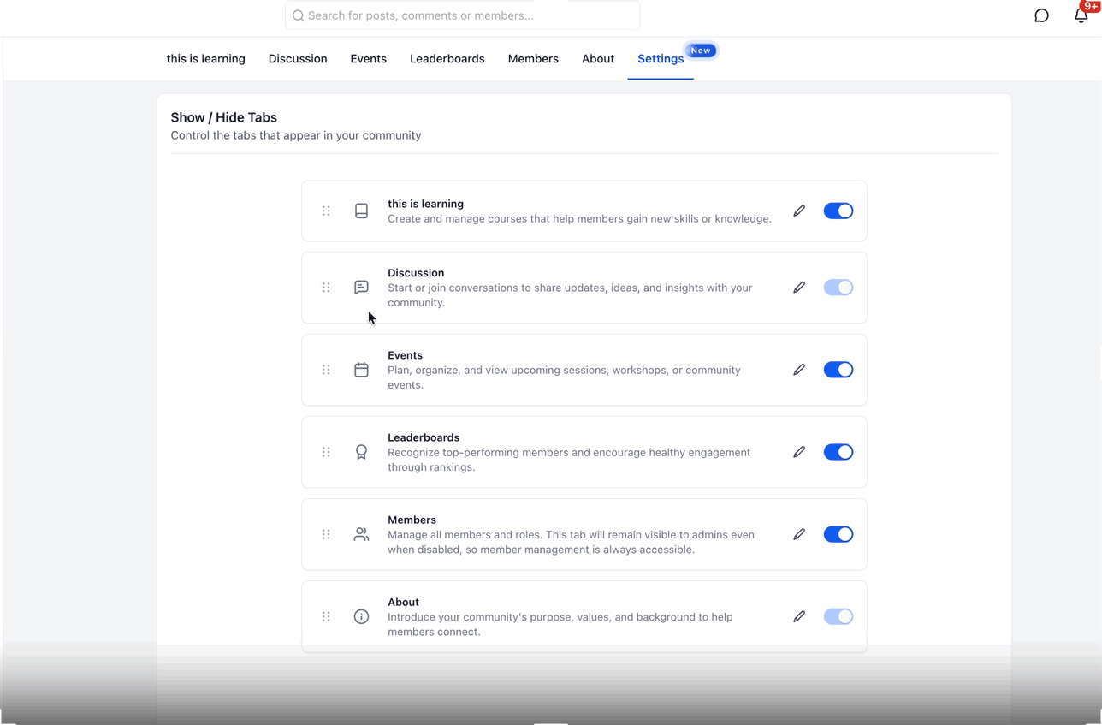Click the this is learning row title
1102x725 pixels.
click(x=425, y=204)
